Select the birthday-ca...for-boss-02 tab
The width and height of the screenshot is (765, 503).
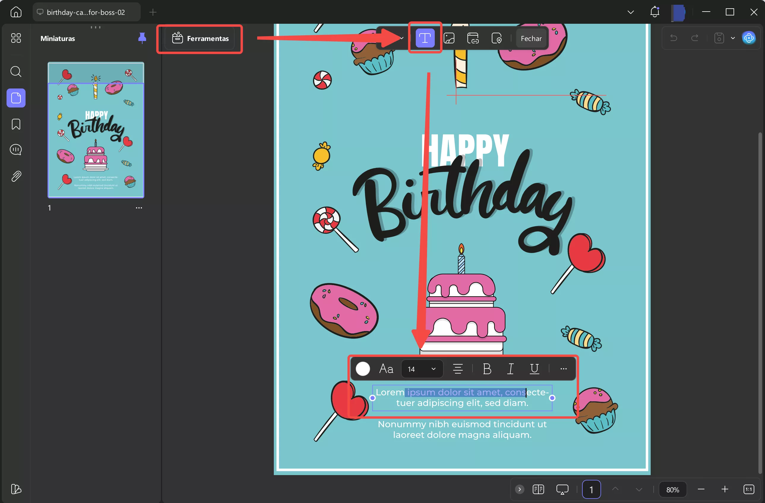[x=86, y=12]
